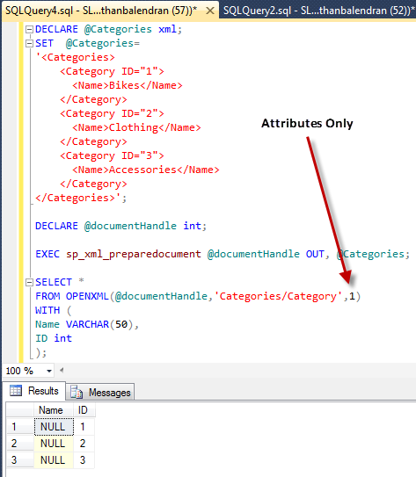416x477 pixels.
Task: Click the <Category ID="3"> line
Action: pyautogui.click(x=112, y=155)
